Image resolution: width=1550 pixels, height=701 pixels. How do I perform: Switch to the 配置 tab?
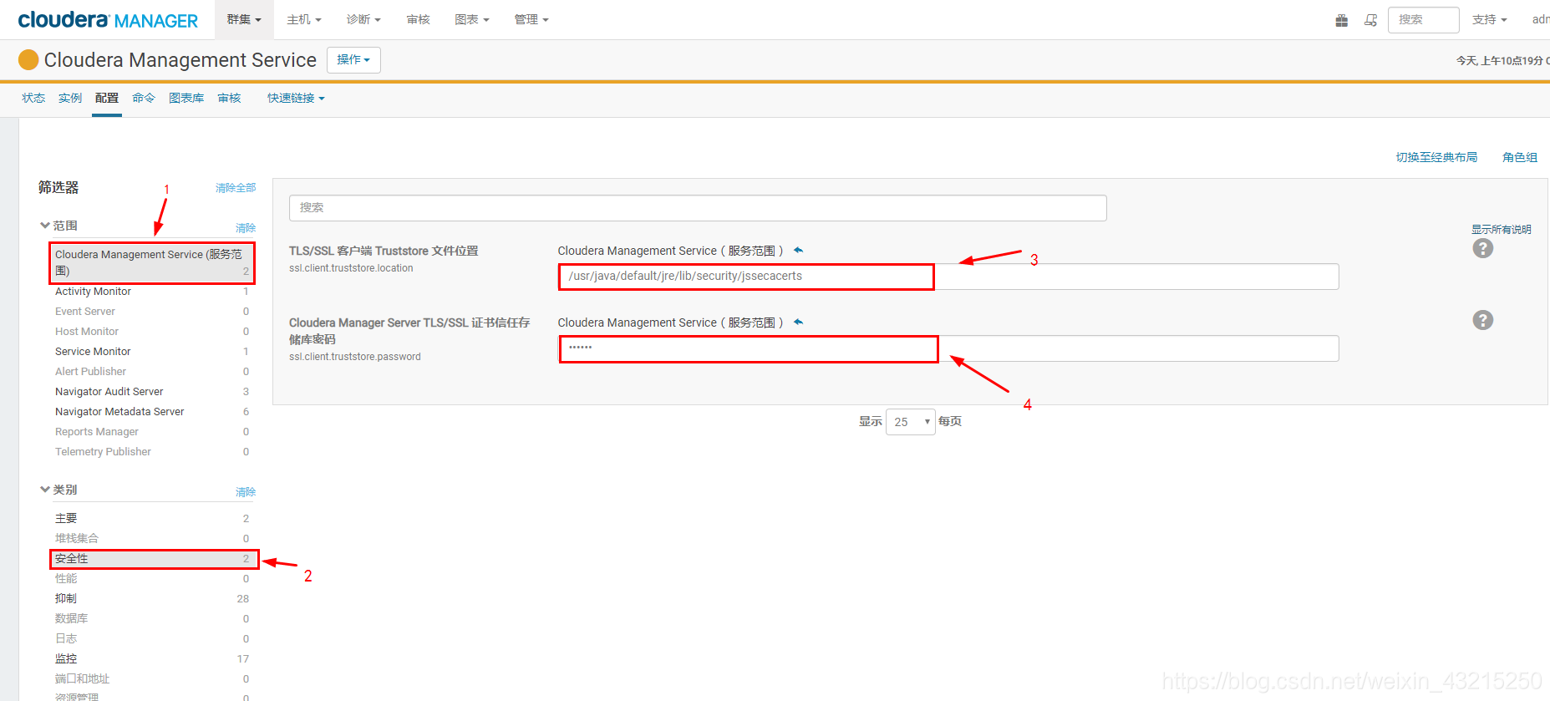107,98
